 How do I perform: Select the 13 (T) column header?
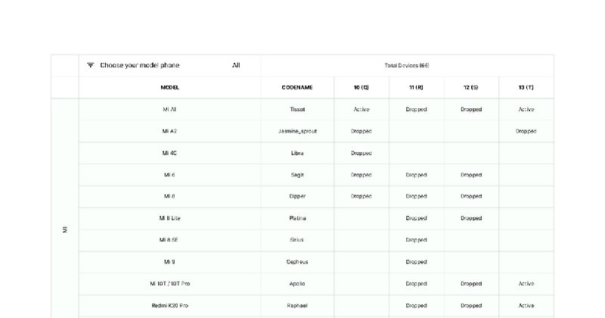point(526,87)
